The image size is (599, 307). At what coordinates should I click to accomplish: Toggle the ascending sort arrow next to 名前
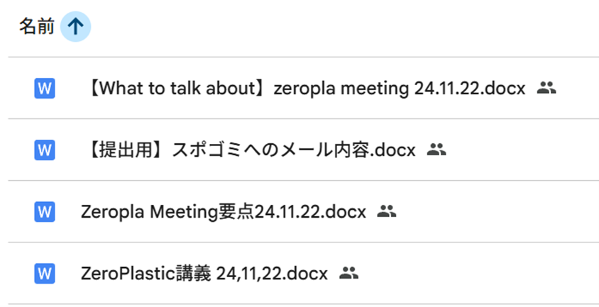76,27
